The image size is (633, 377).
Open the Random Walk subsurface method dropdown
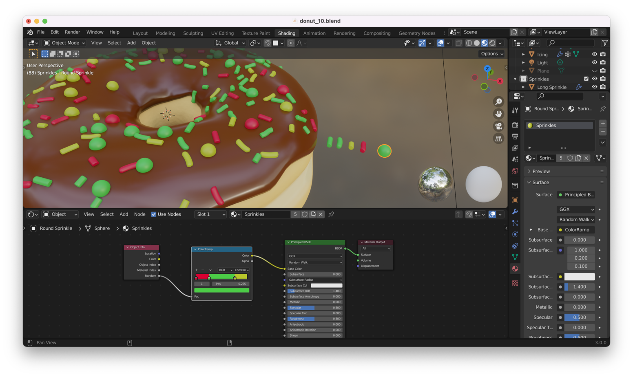[x=576, y=220]
